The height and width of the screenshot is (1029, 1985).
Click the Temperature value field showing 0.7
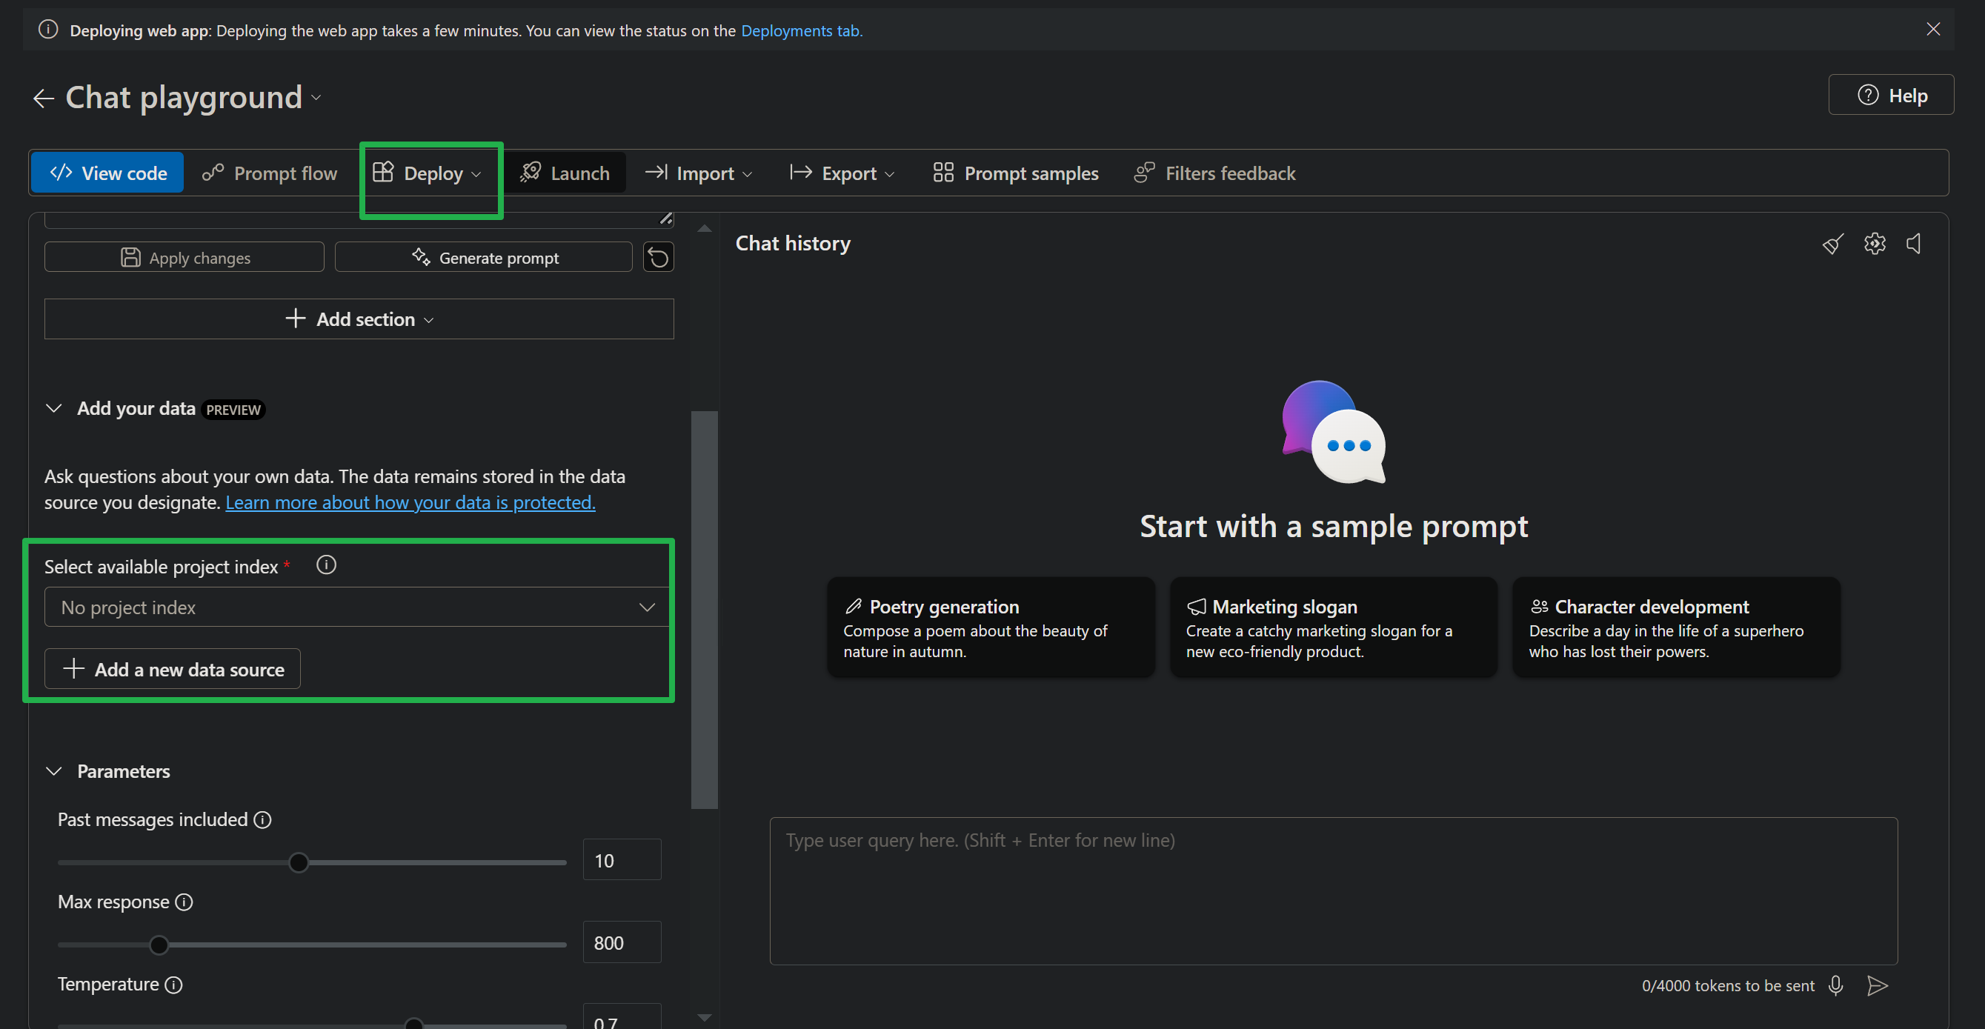(622, 1016)
